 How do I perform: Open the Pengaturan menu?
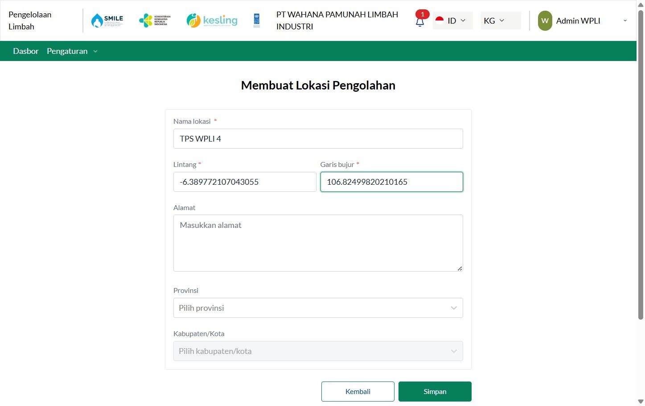tap(72, 51)
